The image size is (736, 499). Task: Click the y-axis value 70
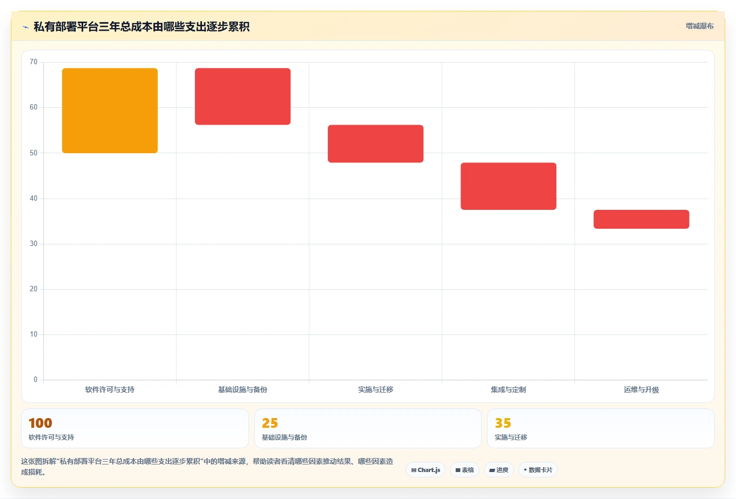pyautogui.click(x=33, y=62)
